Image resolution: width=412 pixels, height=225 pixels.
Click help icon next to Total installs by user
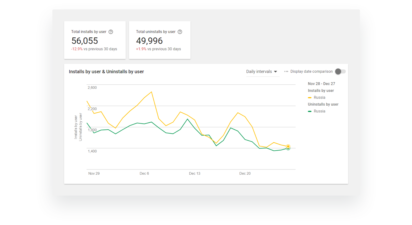point(111,32)
